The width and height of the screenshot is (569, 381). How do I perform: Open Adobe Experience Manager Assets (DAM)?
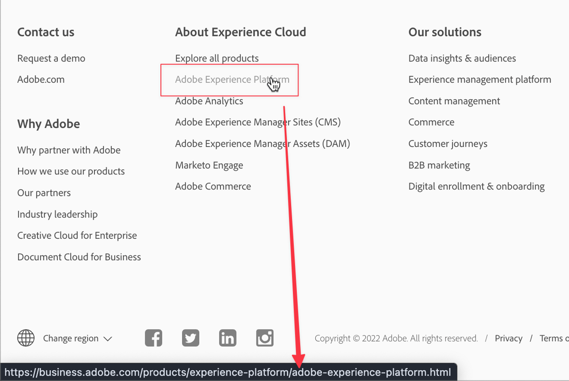(263, 143)
